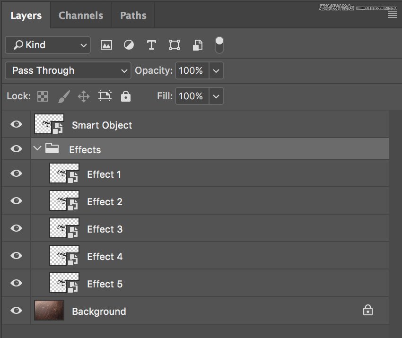The height and width of the screenshot is (338, 402).
Task: Filter for shape layers icon
Action: pos(175,45)
